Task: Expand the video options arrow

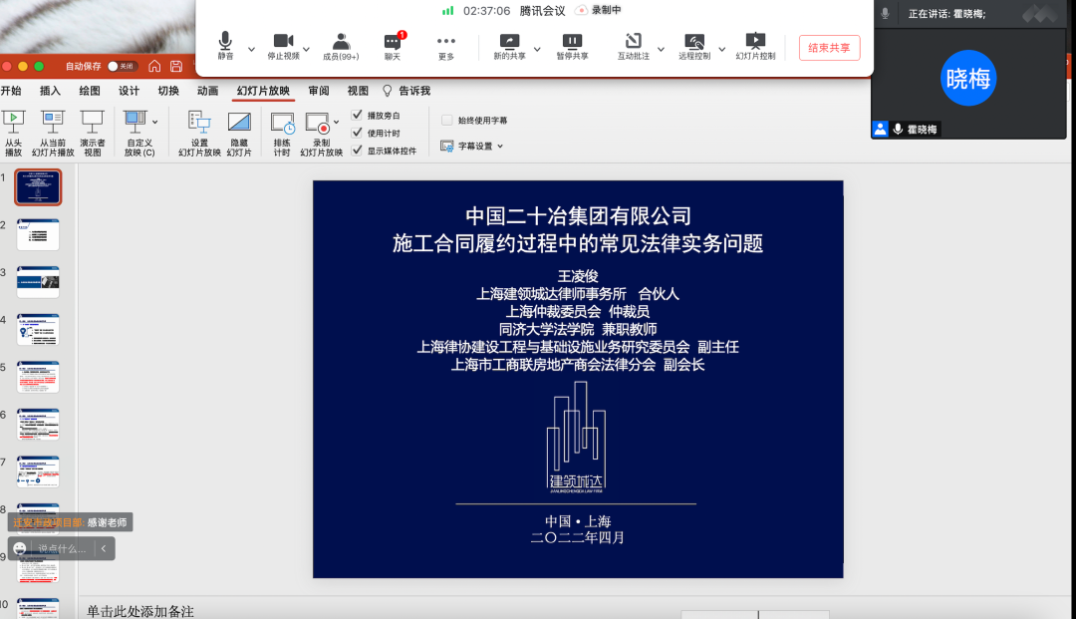Action: point(306,50)
